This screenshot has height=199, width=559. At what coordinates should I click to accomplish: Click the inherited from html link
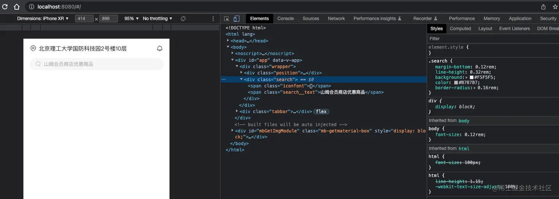pos(464,148)
